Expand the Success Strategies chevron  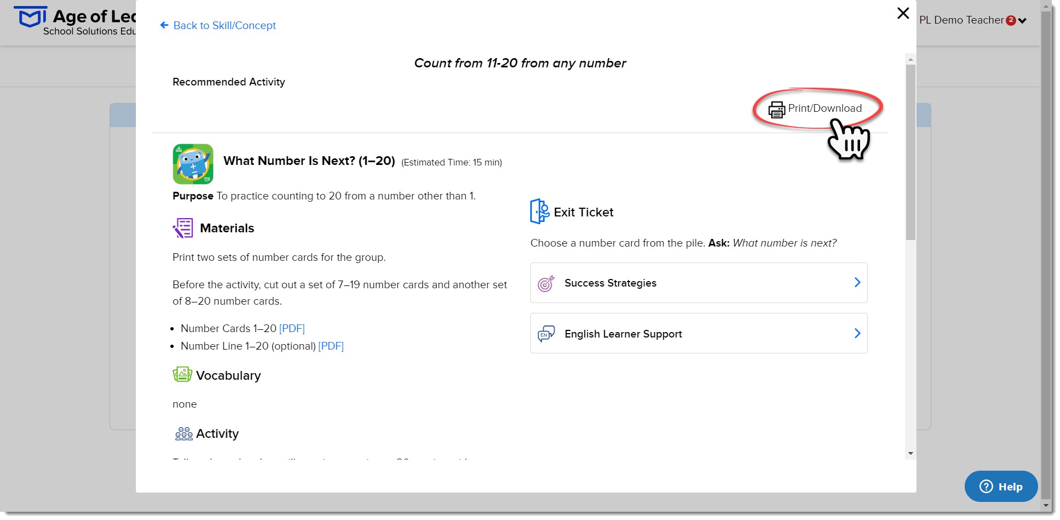tap(857, 282)
